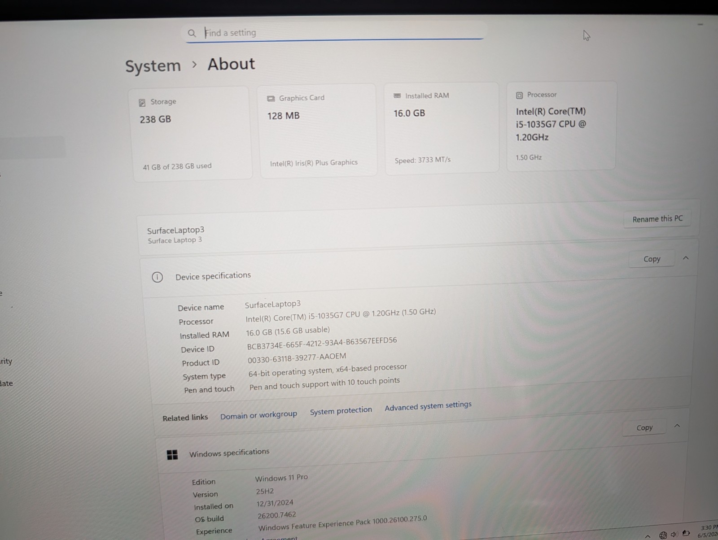Screen dimensions: 718x540
Task: Select the processor line in Device specifications
Action: tap(341, 315)
